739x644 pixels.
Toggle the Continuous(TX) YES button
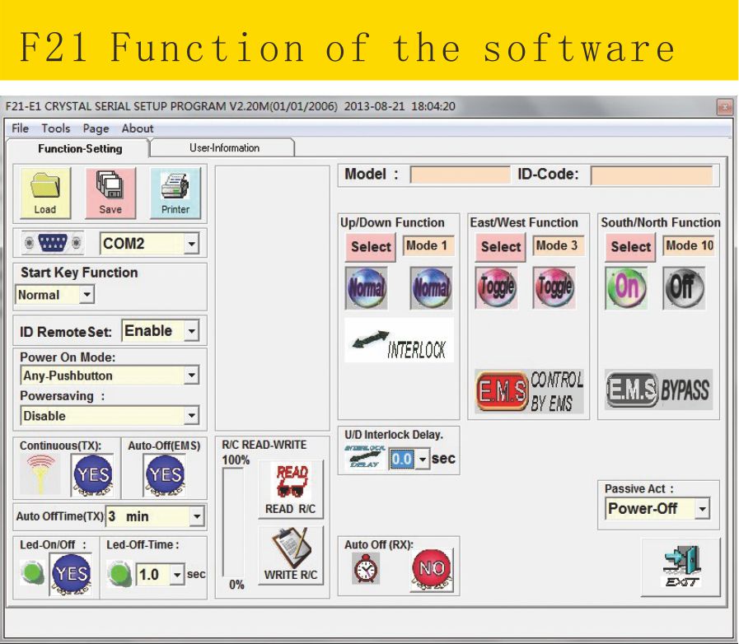91,474
